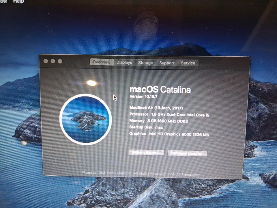Image resolution: width=277 pixels, height=208 pixels.
Task: Click the Memory 8 GB specification line
Action: pos(158,121)
